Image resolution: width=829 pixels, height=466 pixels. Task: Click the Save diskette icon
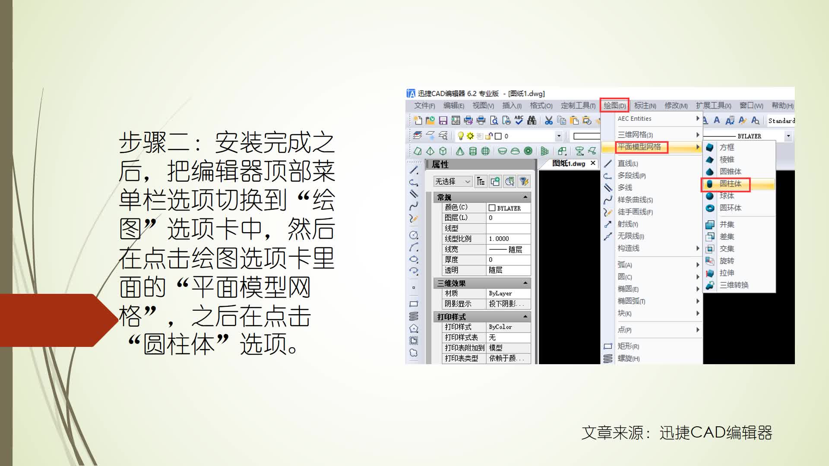point(443,120)
